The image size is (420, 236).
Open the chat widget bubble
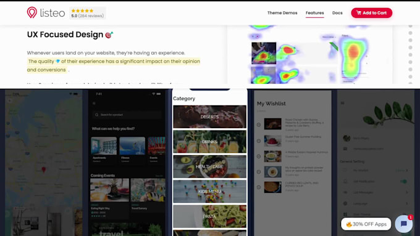[404, 224]
